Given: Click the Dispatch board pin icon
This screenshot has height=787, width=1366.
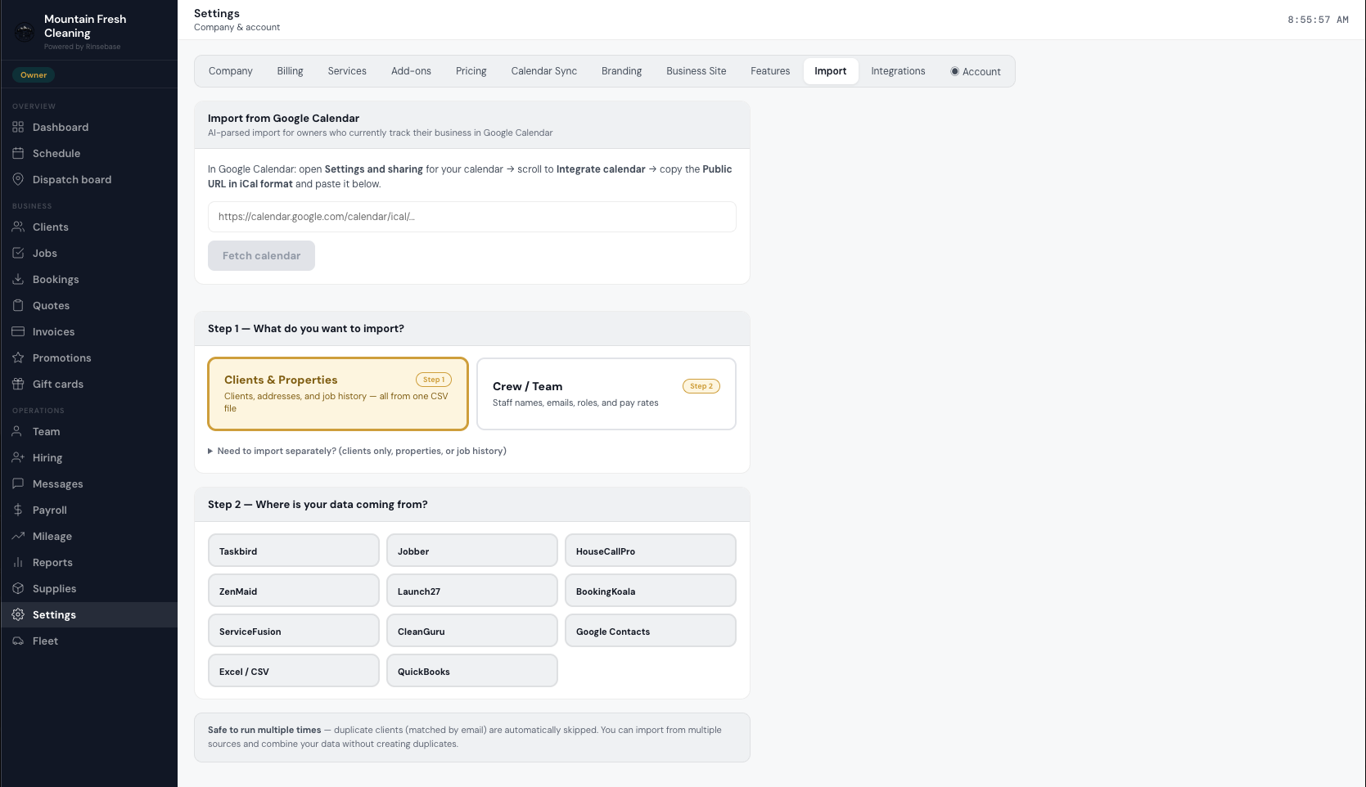Looking at the screenshot, I should point(18,179).
